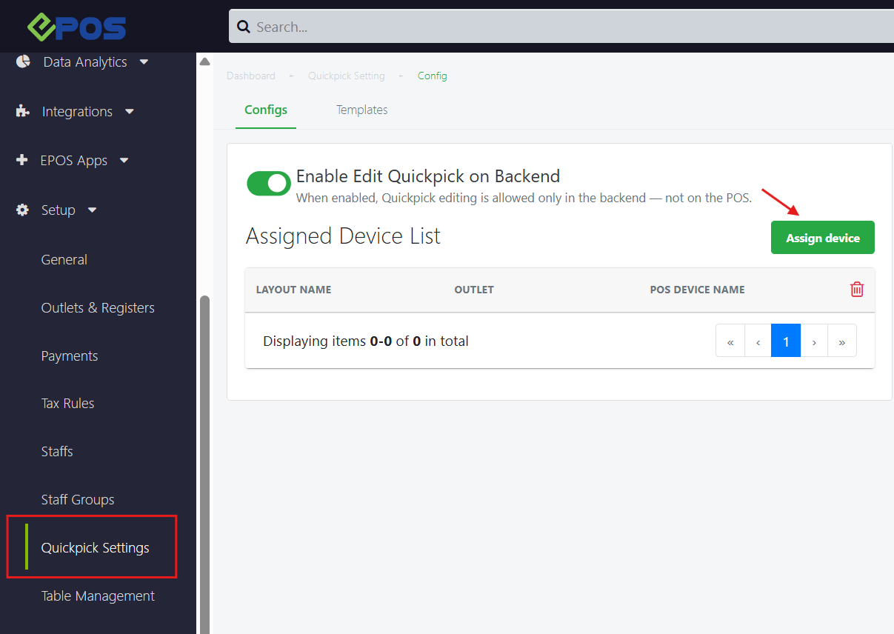Viewport: 894px width, 634px height.
Task: Click the search magnifier icon
Action: click(244, 27)
